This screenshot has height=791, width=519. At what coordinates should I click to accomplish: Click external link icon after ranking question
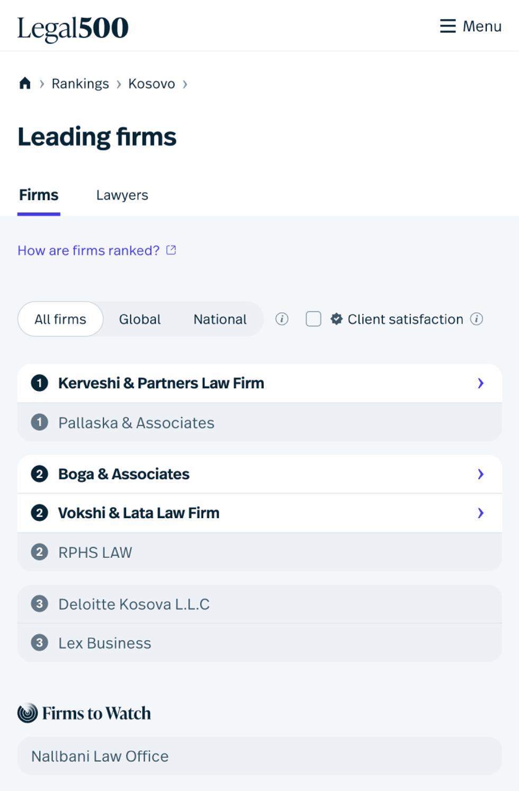(171, 250)
